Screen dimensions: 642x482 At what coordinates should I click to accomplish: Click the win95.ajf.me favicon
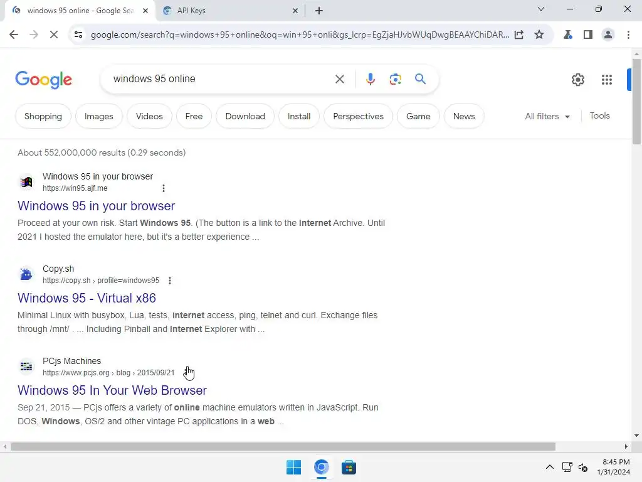coord(26,182)
